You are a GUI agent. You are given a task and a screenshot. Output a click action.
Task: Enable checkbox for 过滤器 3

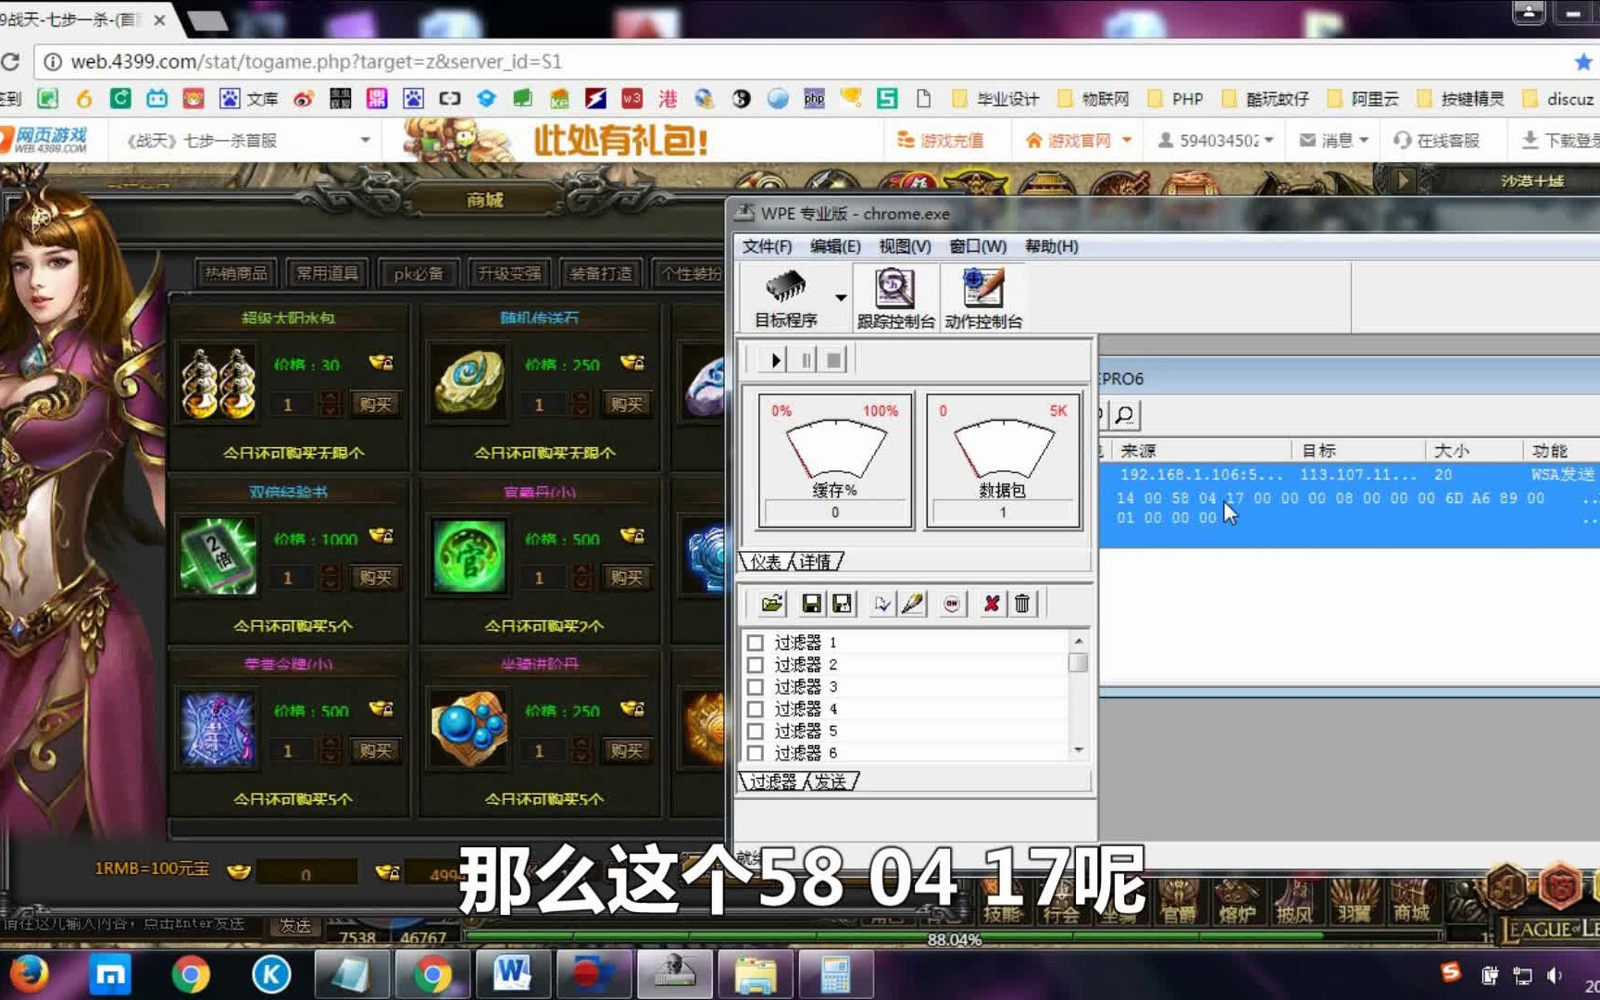(756, 687)
